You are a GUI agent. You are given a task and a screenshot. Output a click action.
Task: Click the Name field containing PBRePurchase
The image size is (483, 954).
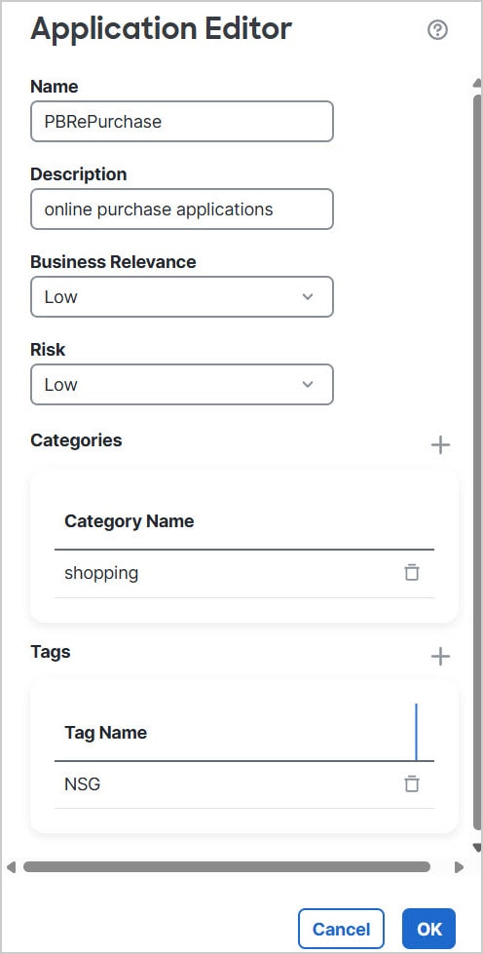[182, 121]
